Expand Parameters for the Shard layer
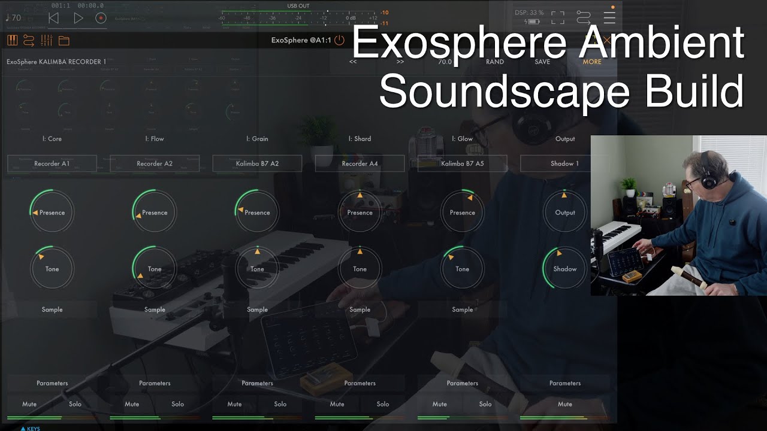The image size is (767, 431). 360,383
